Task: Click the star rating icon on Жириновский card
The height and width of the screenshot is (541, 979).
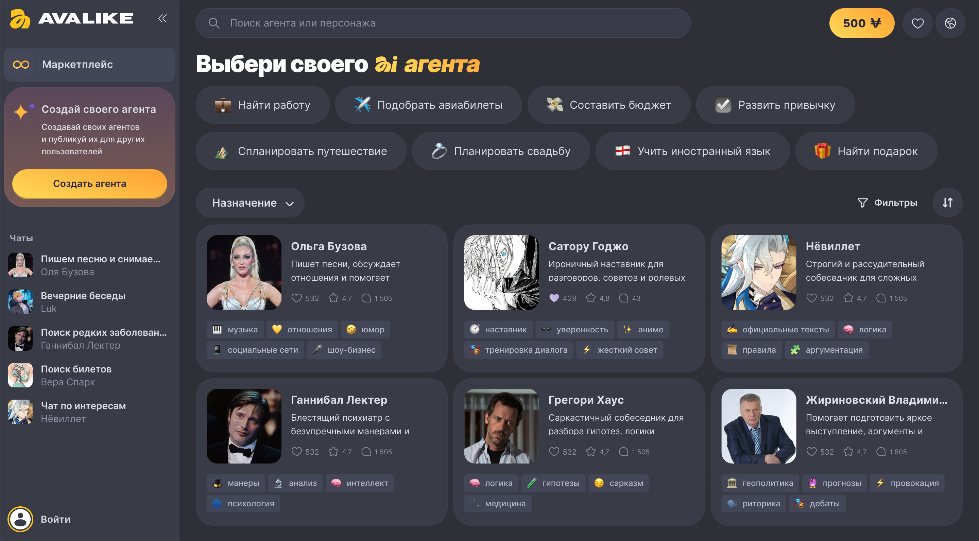Action: (848, 452)
